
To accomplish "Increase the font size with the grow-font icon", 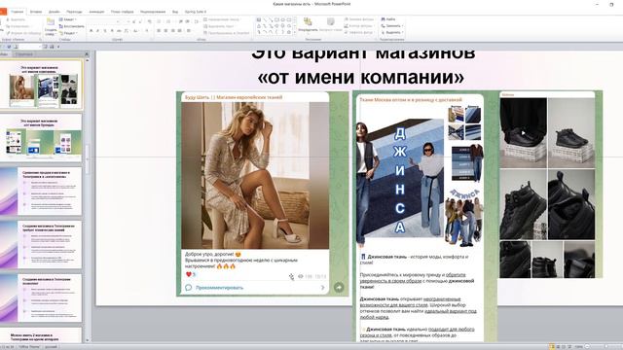I will click(x=134, y=21).
